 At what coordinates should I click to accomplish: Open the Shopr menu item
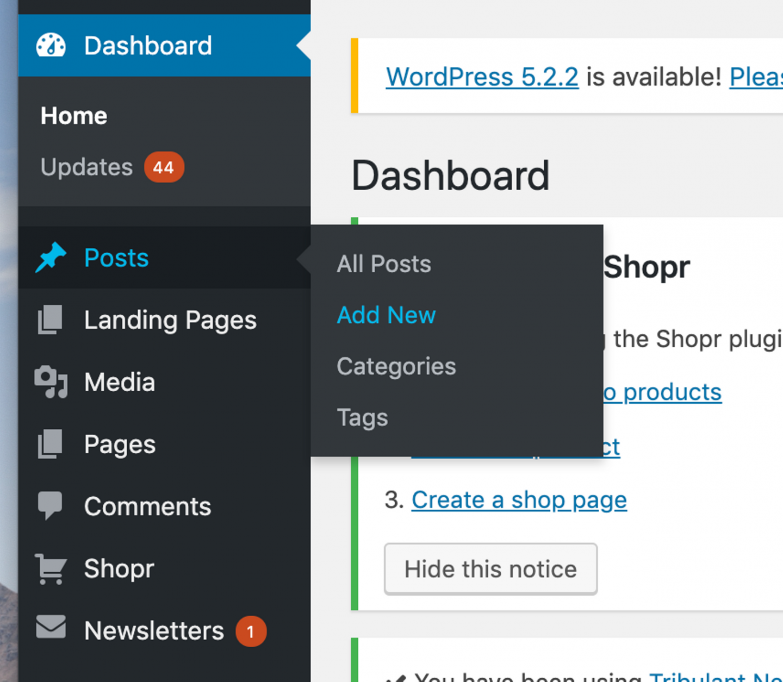pos(164,568)
